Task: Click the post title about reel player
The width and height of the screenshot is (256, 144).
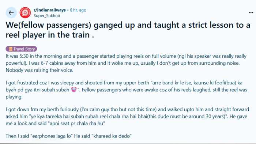Action: coord(128,30)
